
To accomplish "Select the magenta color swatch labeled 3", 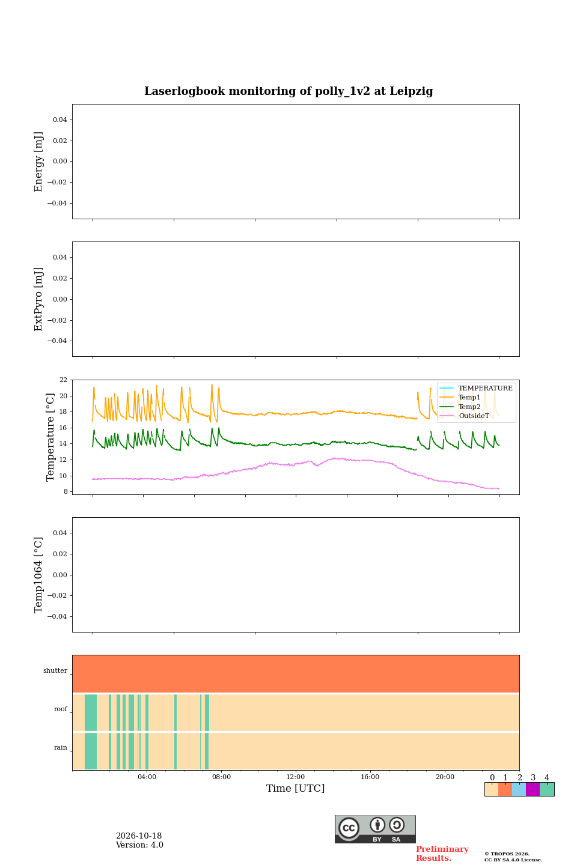I will [533, 789].
